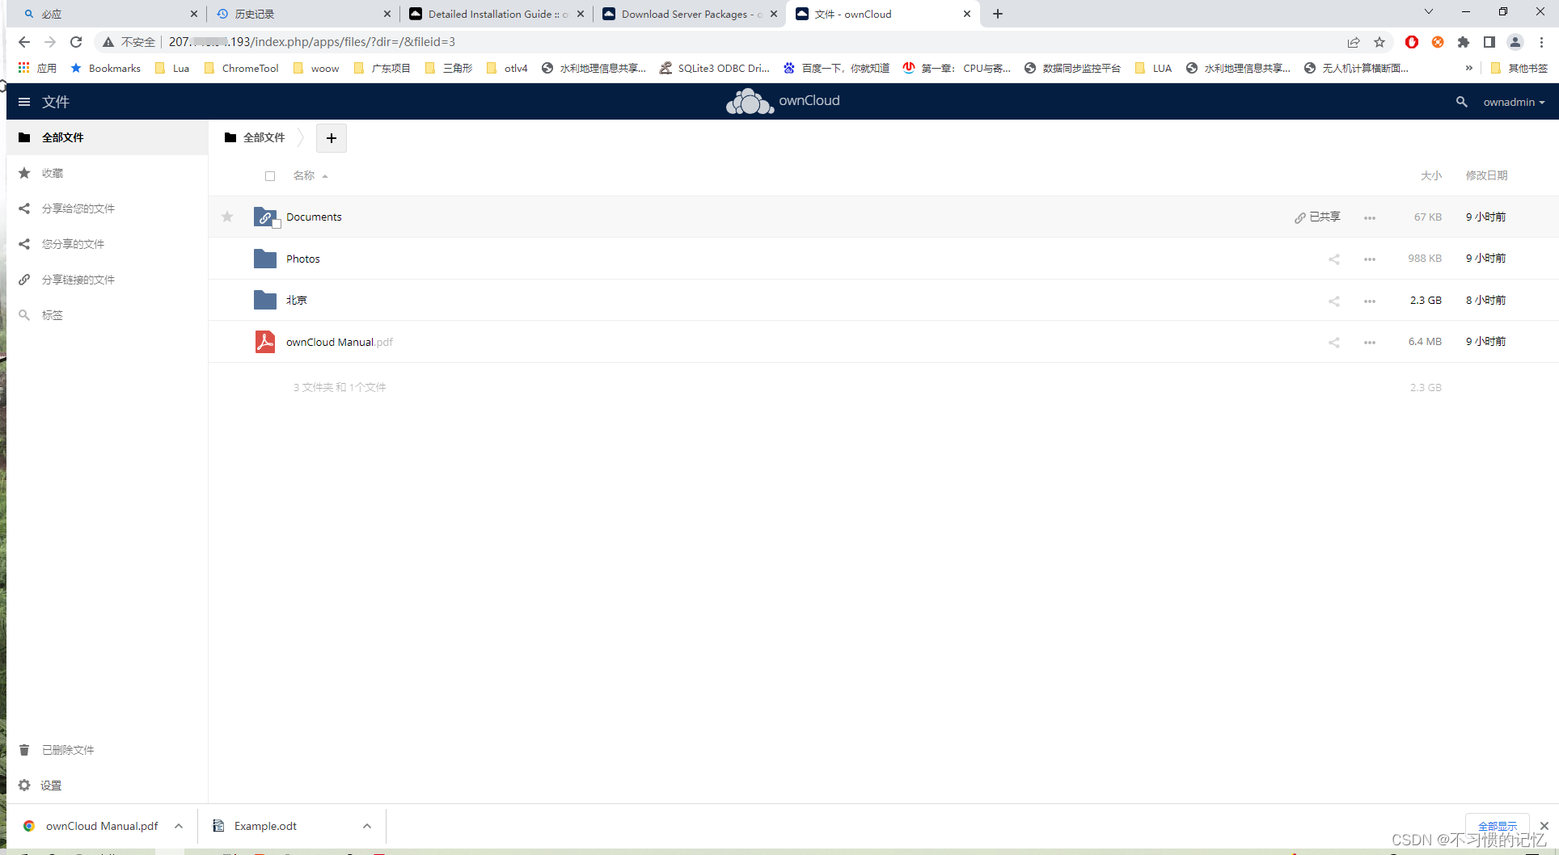Click the 全部文件 breadcrumb
Viewport: 1559px width, 855px height.
(x=255, y=137)
